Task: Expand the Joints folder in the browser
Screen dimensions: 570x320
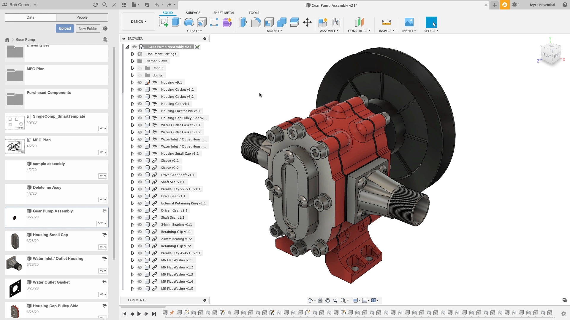Action: (132, 75)
